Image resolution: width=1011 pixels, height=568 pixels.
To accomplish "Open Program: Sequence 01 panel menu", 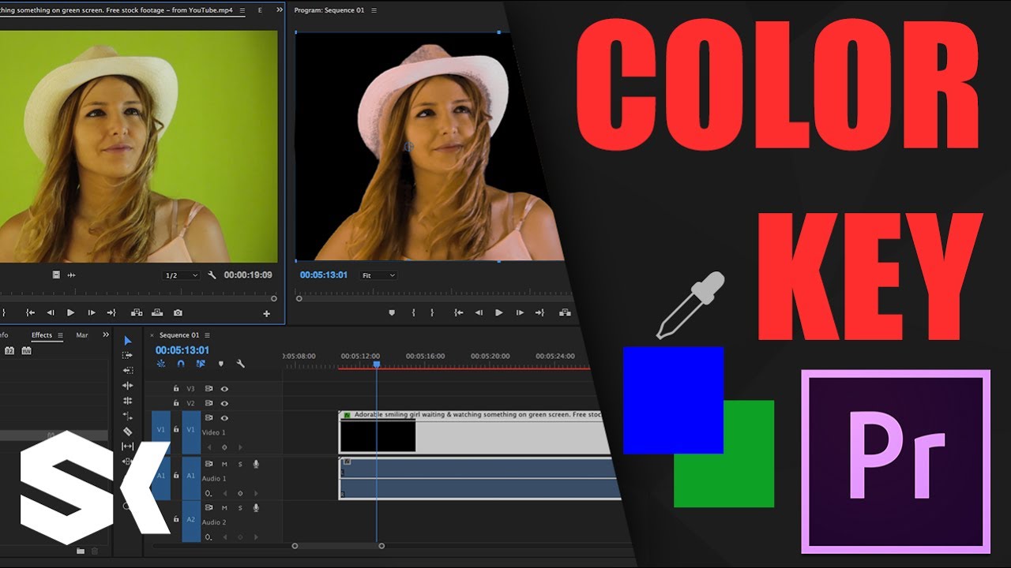I will [x=374, y=10].
